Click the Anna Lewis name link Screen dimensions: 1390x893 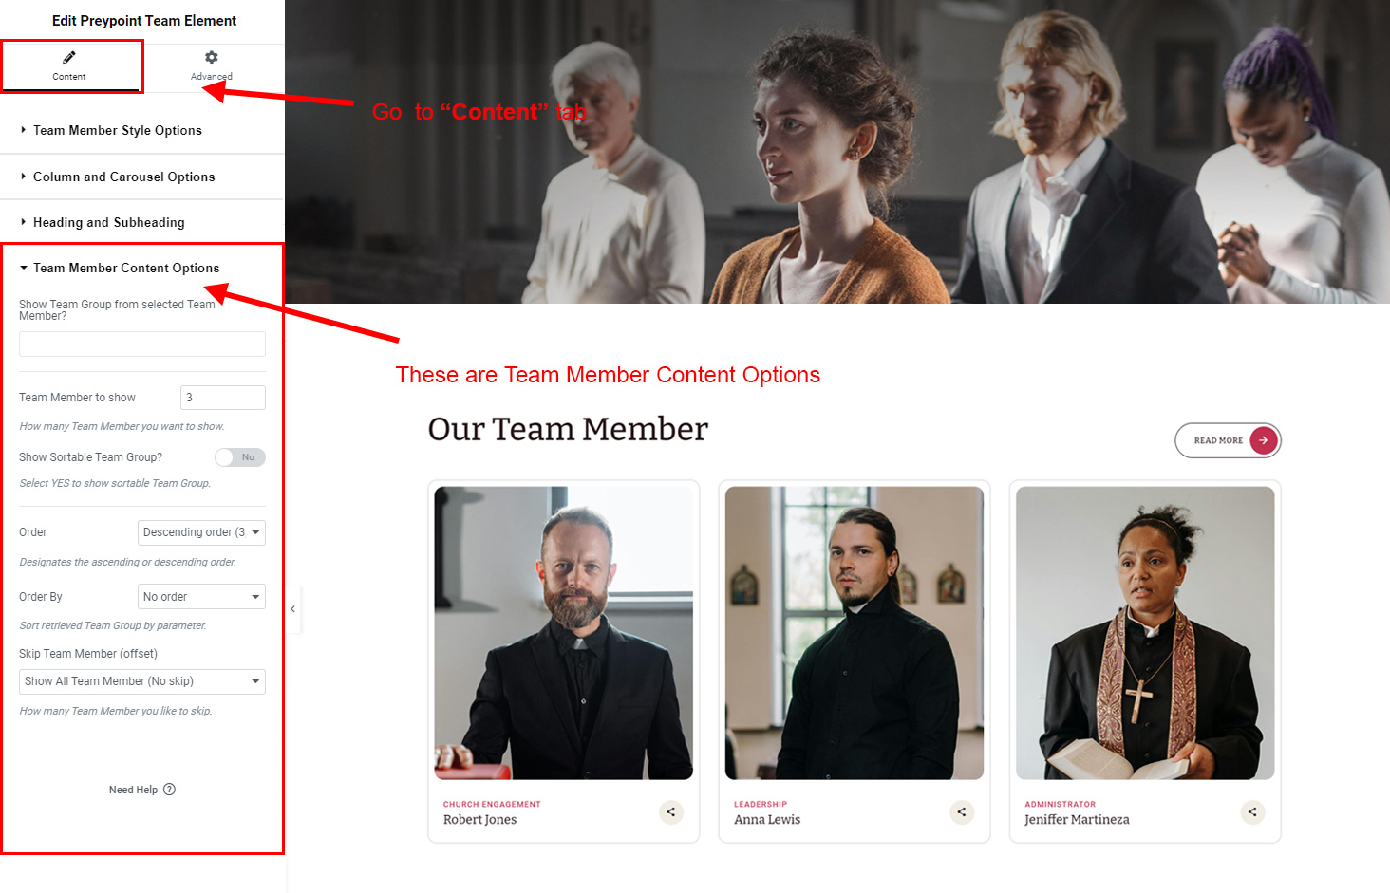coord(767,820)
